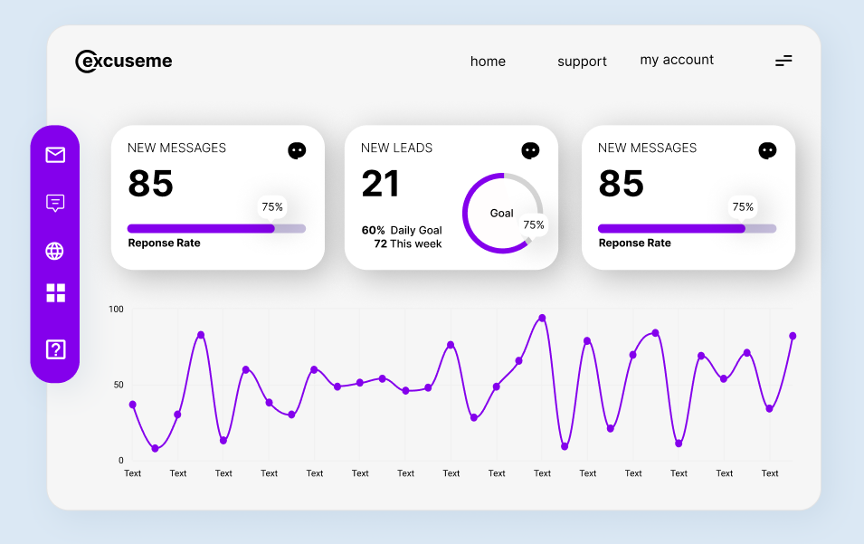Click the 75% tooltip on left New Messages card
Screen dimensions: 864x544
272,207
